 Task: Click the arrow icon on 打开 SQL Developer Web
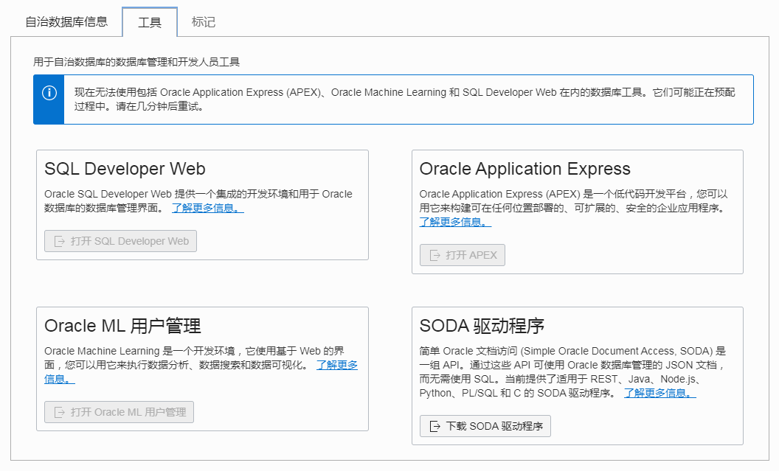(60, 242)
